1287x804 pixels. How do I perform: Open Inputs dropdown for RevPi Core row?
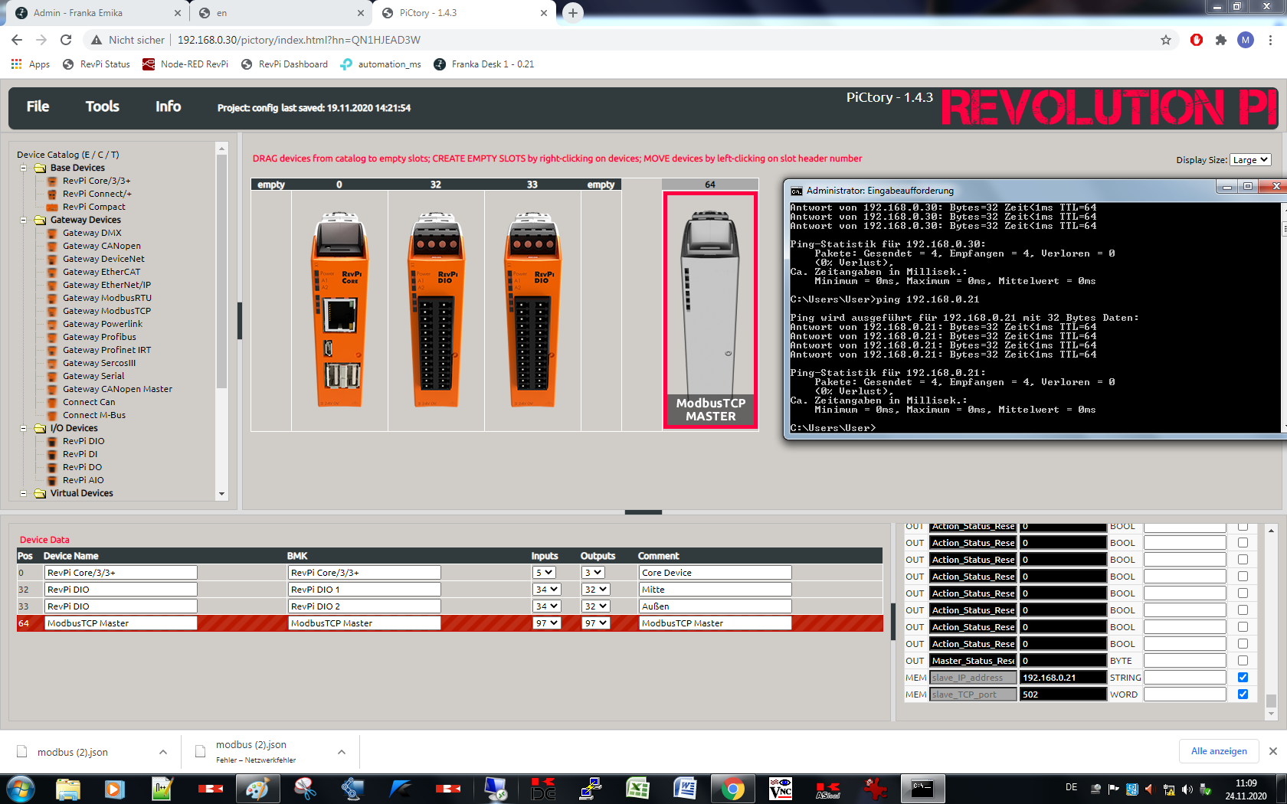tap(545, 573)
